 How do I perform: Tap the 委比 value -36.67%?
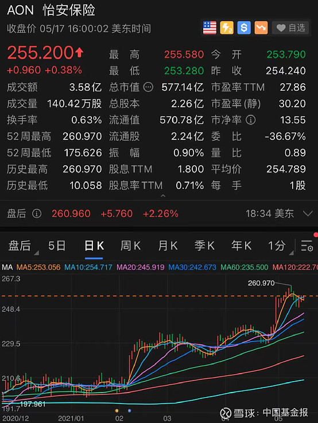285,136
